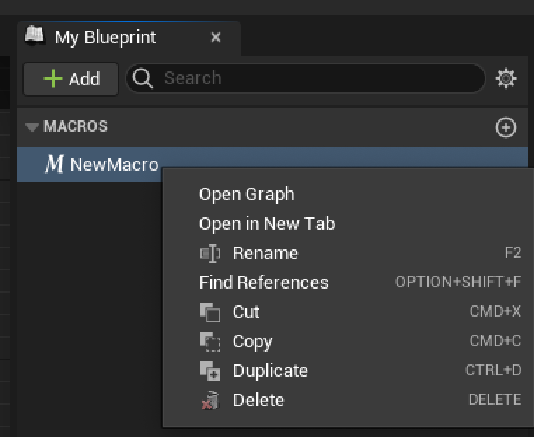This screenshot has width=534, height=437.
Task: Click the book icon on the My Blueprint tab
Action: point(36,36)
